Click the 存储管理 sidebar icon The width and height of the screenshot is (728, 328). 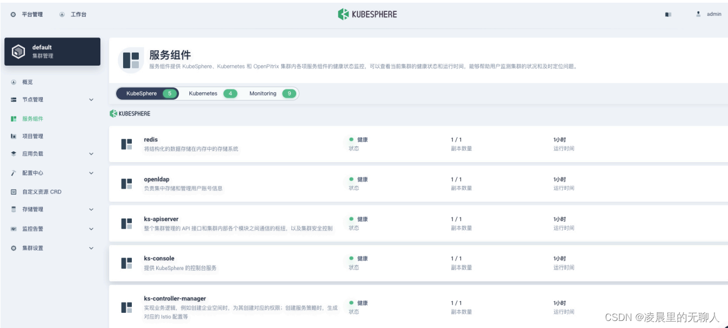tap(14, 209)
